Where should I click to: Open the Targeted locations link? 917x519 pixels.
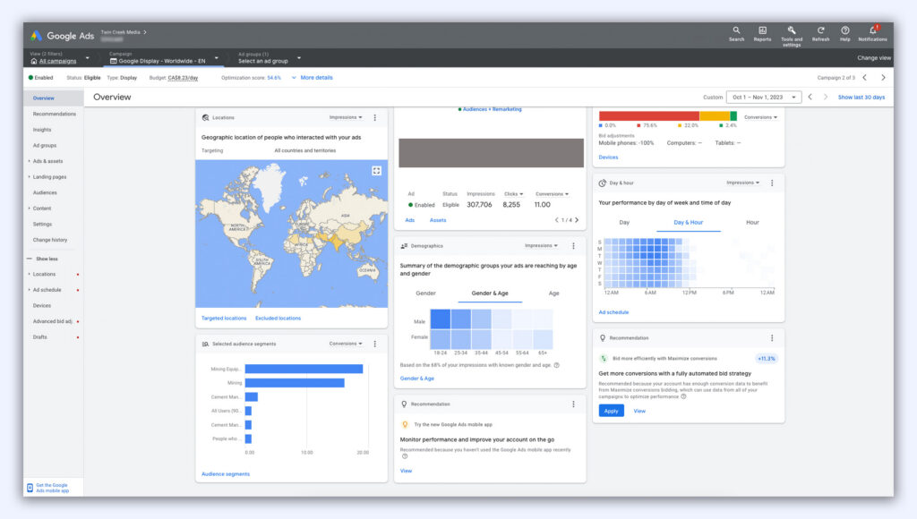click(x=224, y=319)
